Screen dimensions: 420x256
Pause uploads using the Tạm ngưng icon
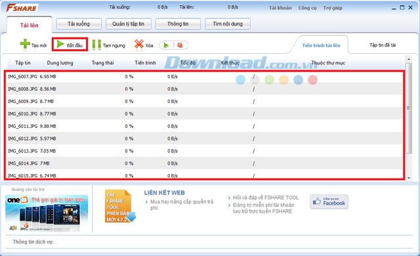tap(96, 45)
